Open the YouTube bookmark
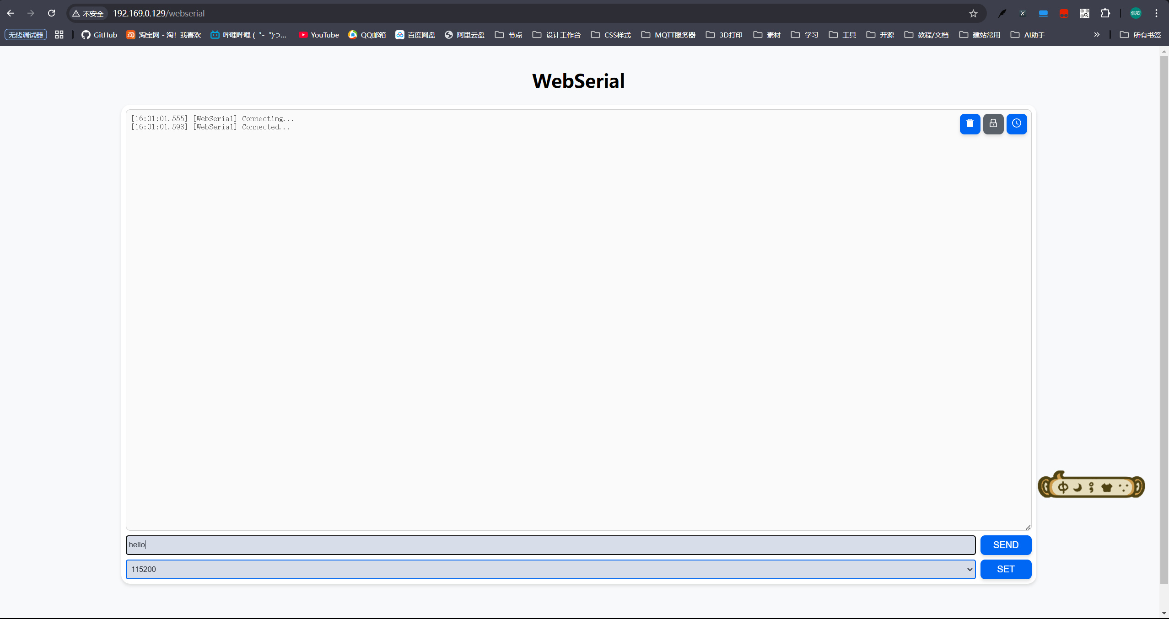The height and width of the screenshot is (619, 1169). pyautogui.click(x=319, y=35)
